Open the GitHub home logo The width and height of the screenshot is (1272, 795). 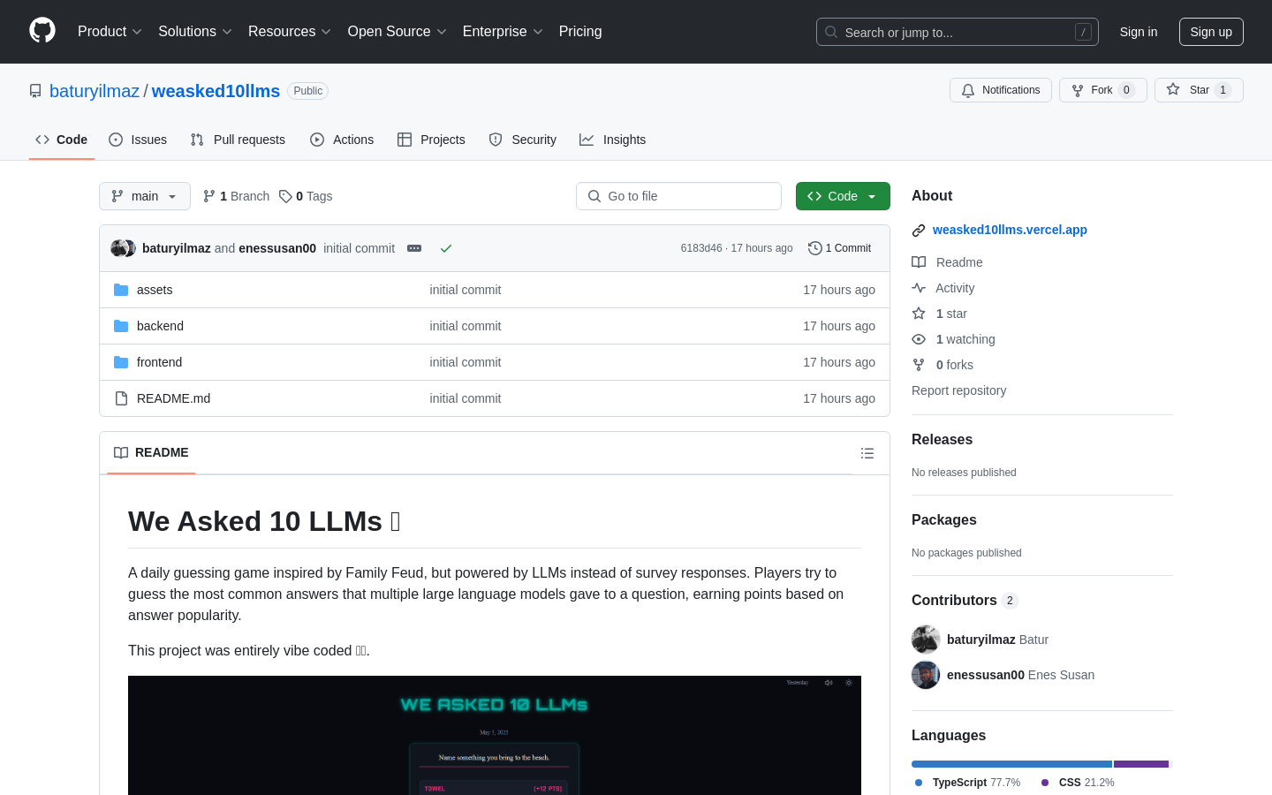(42, 31)
